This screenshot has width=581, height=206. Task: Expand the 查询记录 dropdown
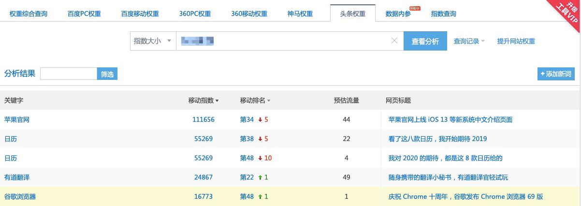tap(469, 41)
